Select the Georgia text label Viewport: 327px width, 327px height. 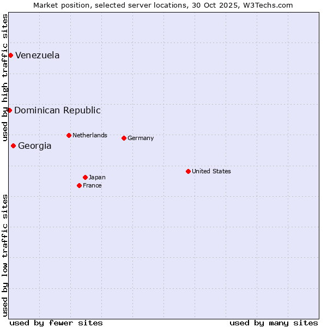tap(35, 146)
